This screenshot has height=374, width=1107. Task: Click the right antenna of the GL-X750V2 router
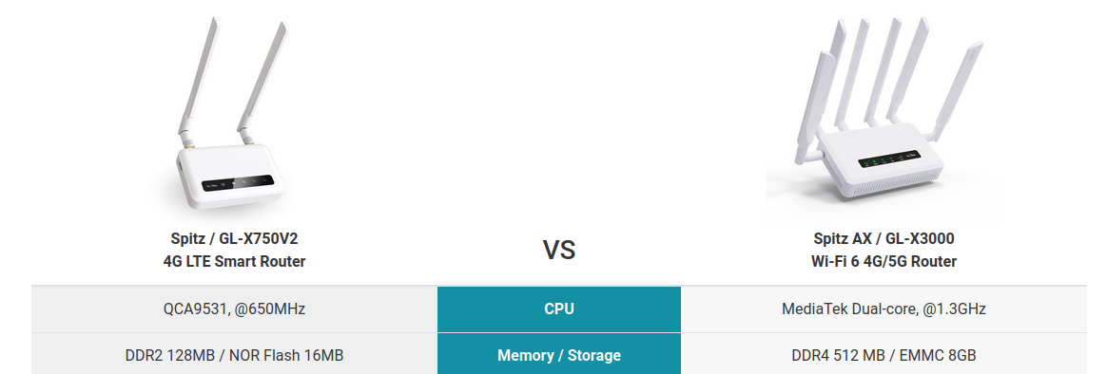(262, 81)
